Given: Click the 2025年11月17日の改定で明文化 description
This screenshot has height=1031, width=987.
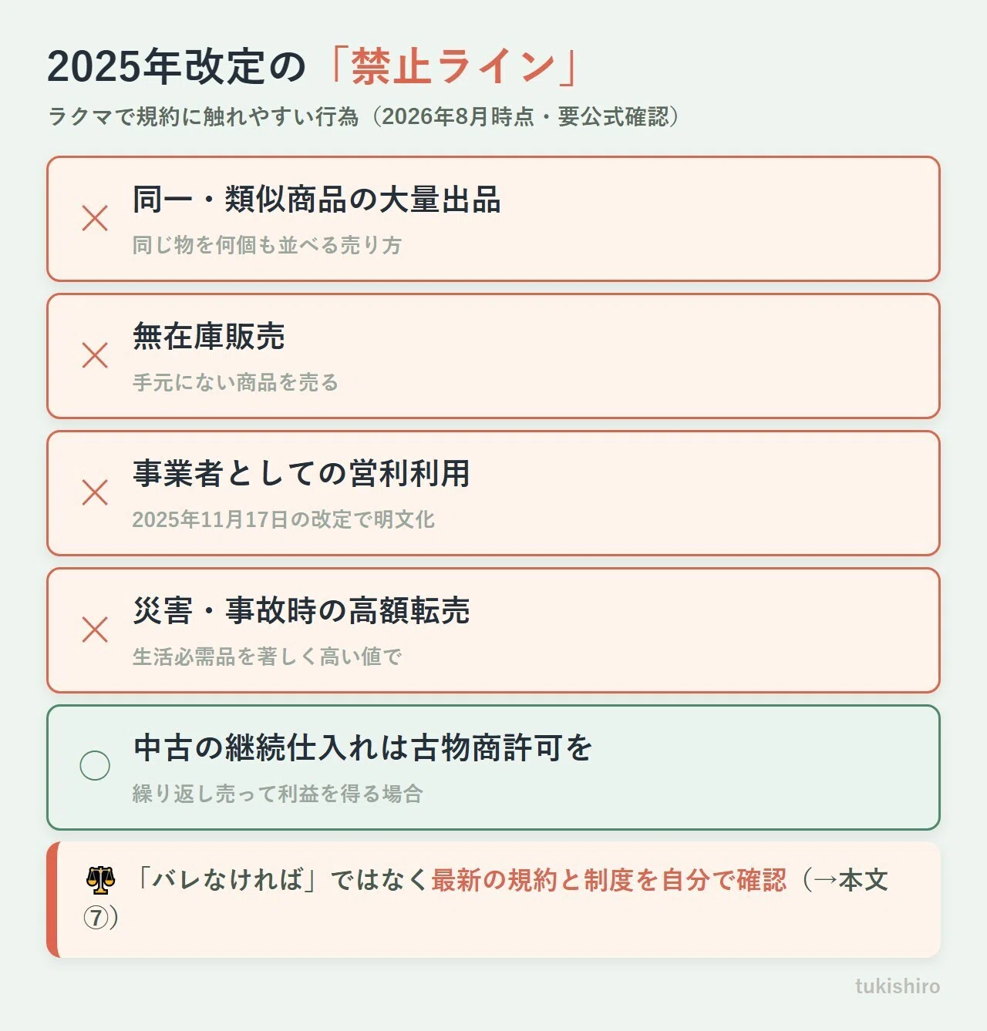Looking at the screenshot, I should (x=284, y=519).
